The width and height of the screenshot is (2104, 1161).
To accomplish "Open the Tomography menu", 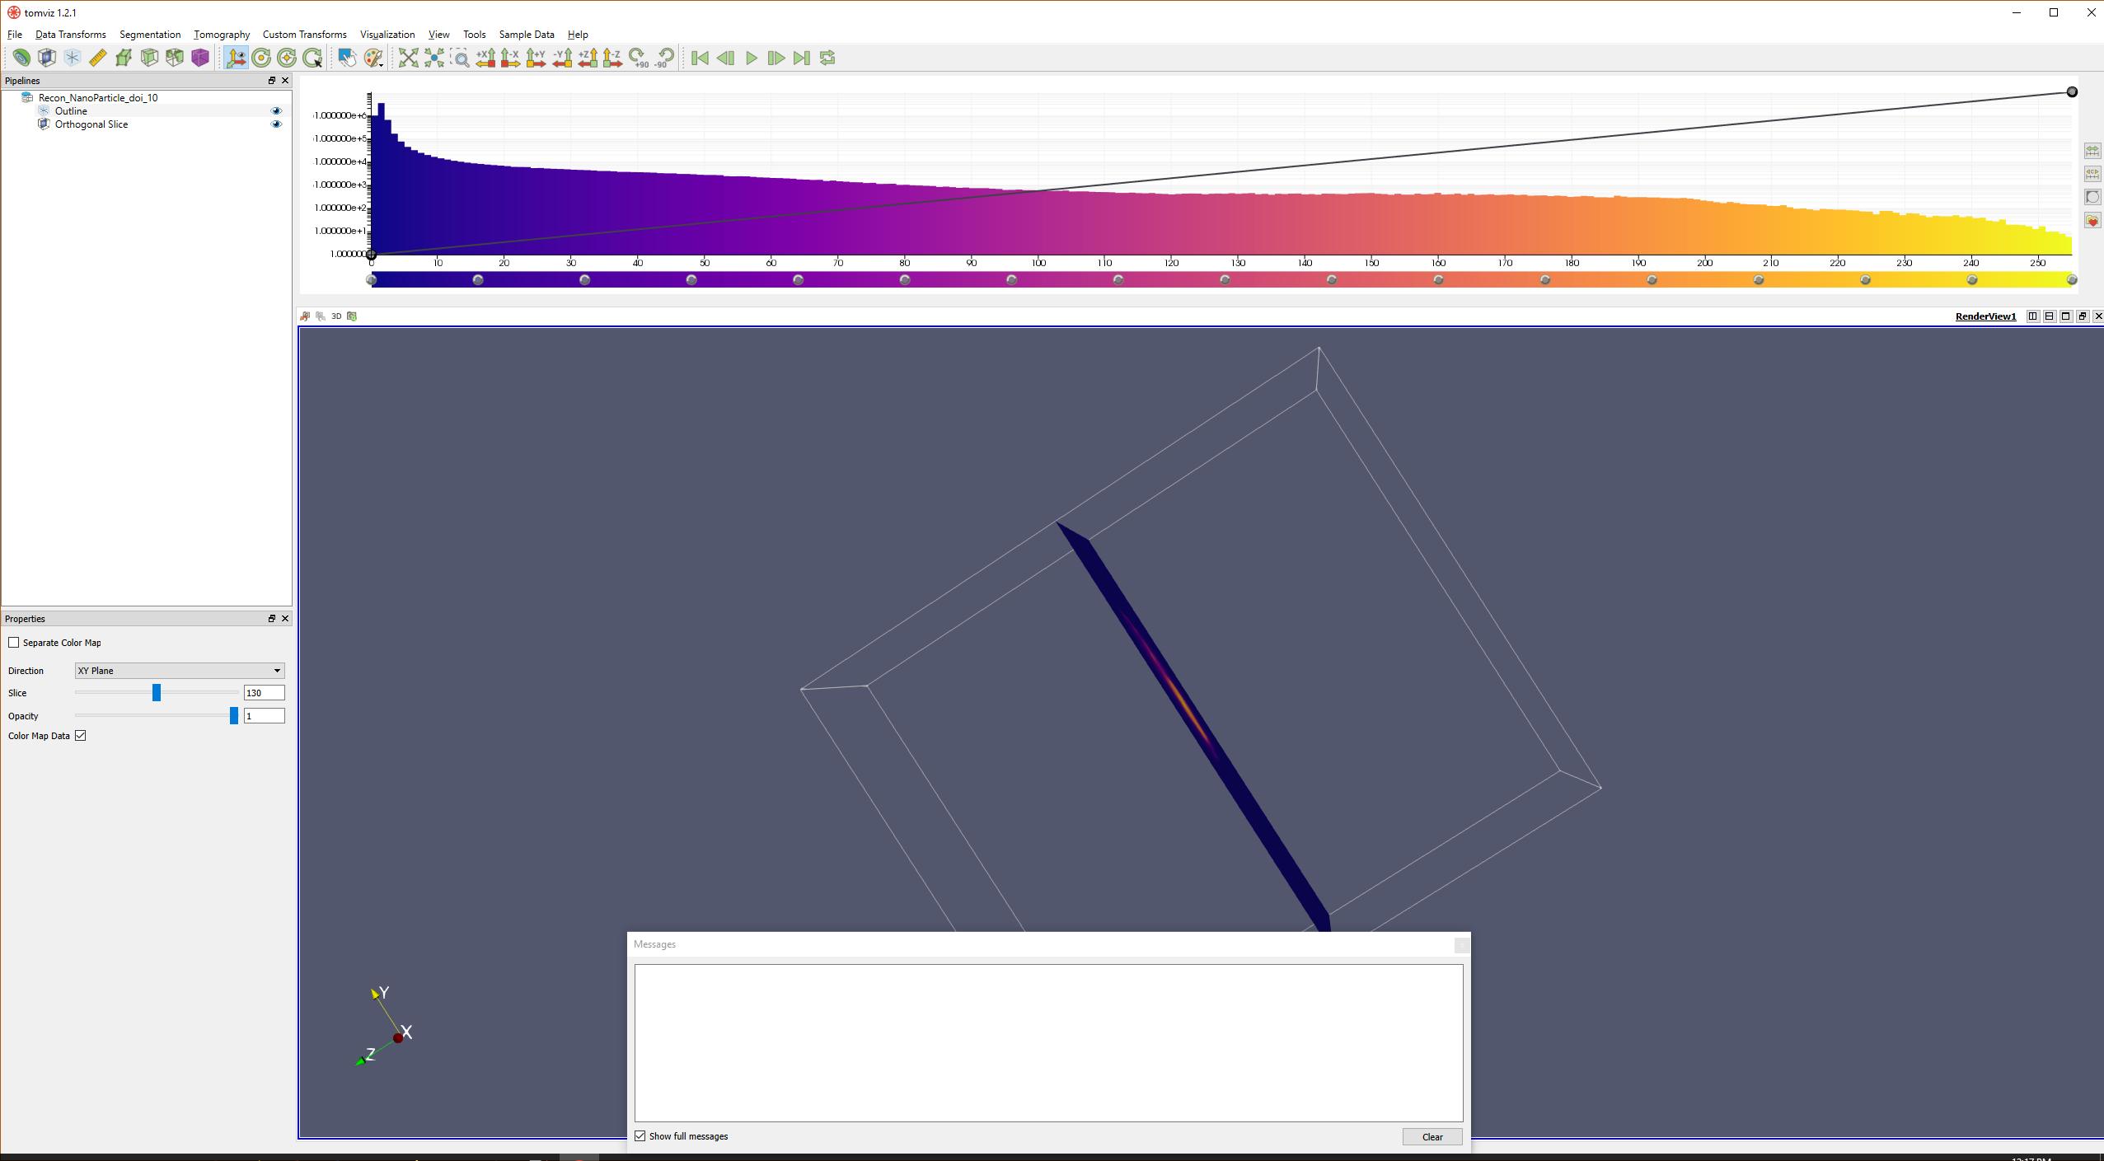I will pos(220,34).
